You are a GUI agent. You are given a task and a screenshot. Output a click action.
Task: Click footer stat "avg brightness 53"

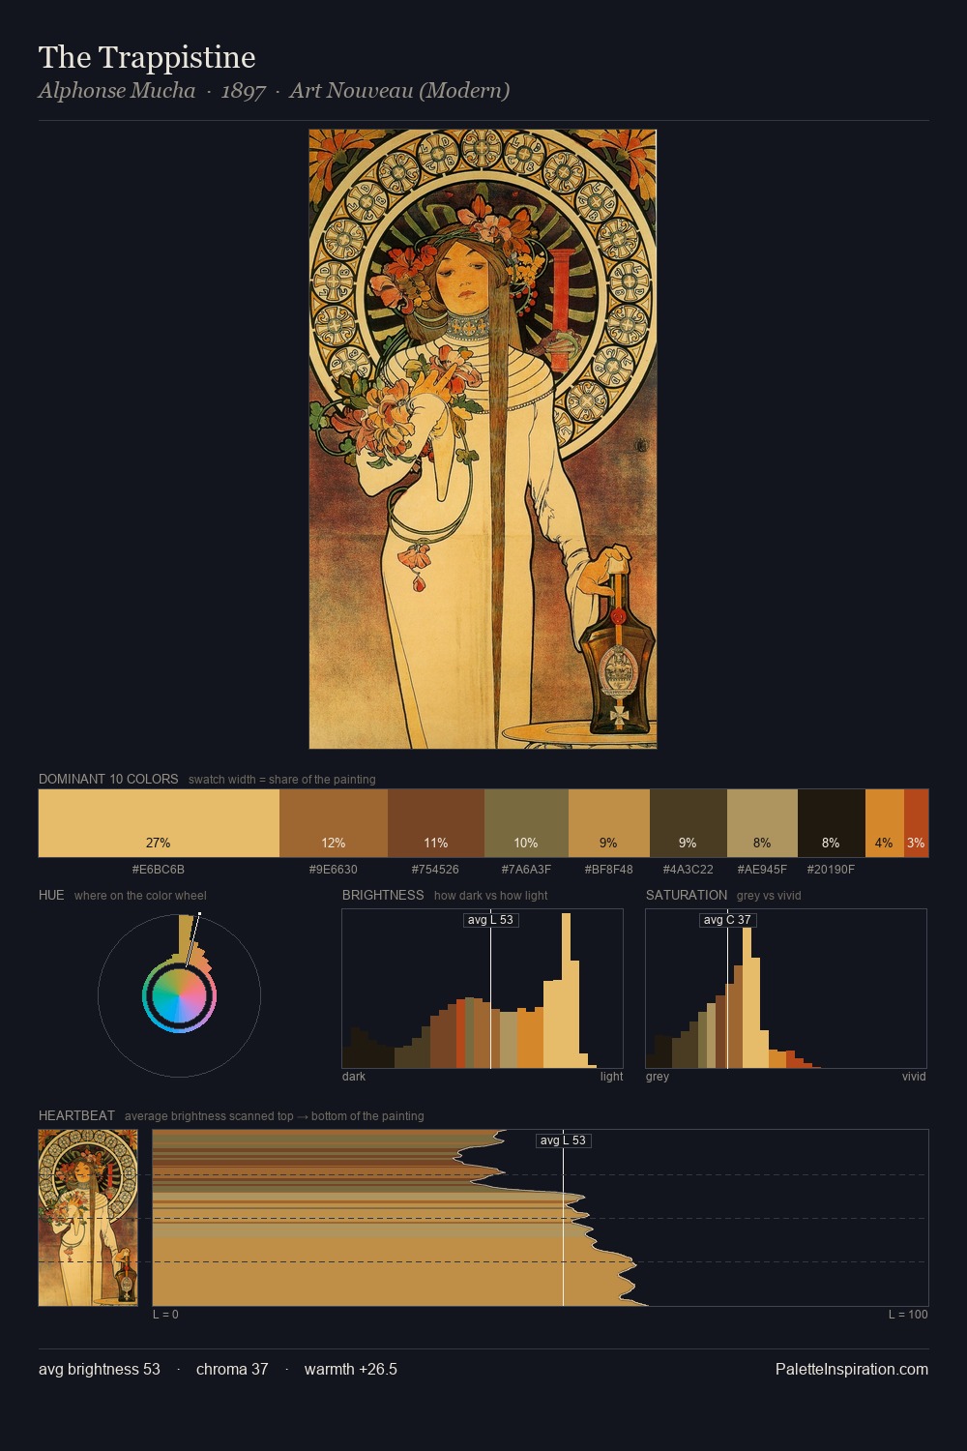100,1369
